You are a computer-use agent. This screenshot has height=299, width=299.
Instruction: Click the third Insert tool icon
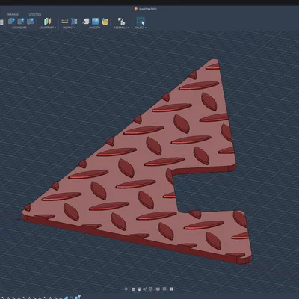105,22
